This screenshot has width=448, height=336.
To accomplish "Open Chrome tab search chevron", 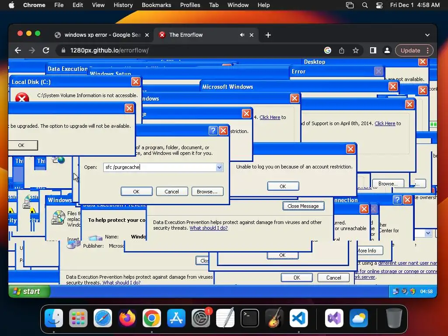I will coord(427,35).
